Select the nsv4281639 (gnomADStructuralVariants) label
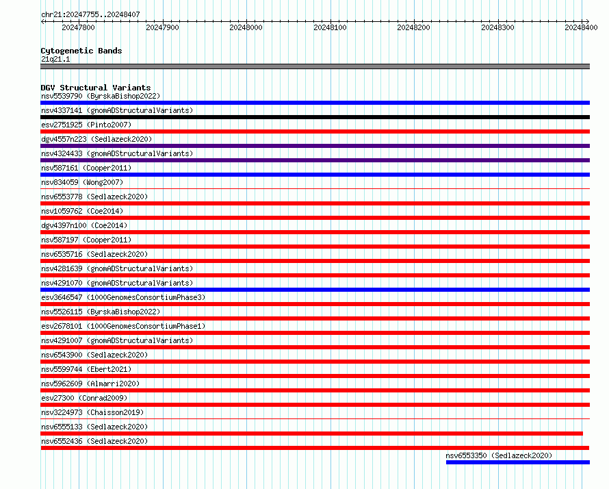This screenshot has height=489, width=609. coord(117,268)
